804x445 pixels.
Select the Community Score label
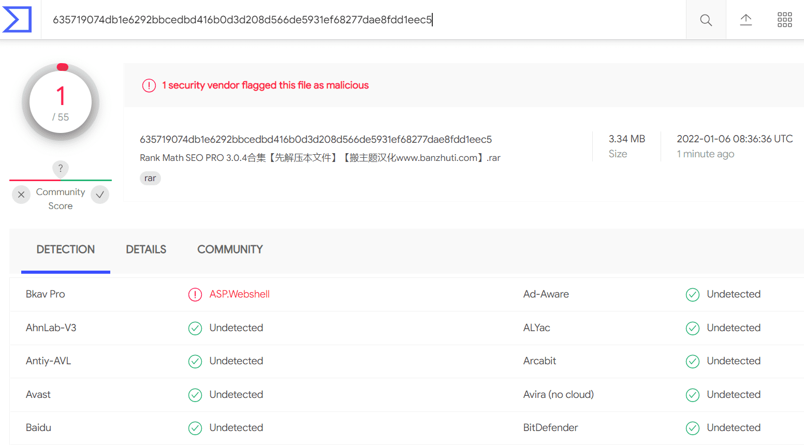[61, 199]
